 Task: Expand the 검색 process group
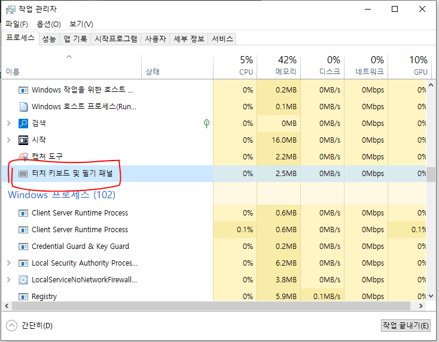9,123
